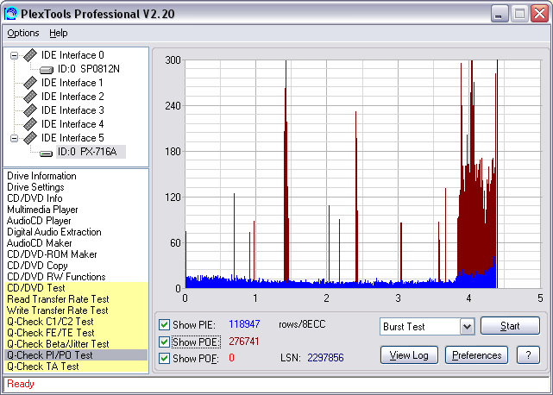Screen dimensions: 553x395
Task: Click the POE value 276741
Action: click(244, 341)
